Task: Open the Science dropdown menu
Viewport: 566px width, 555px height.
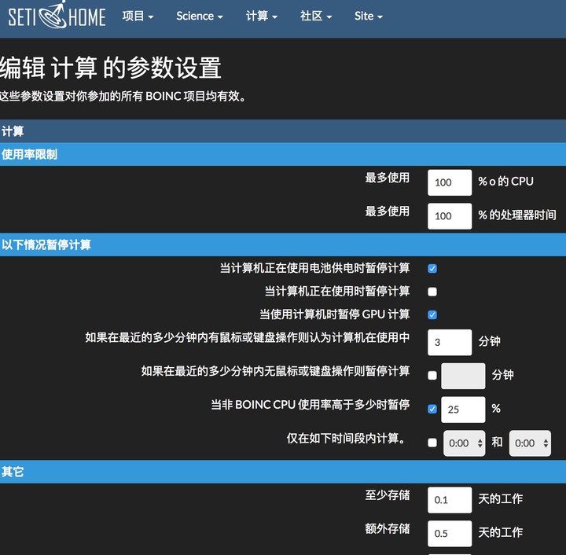Action: (x=199, y=17)
